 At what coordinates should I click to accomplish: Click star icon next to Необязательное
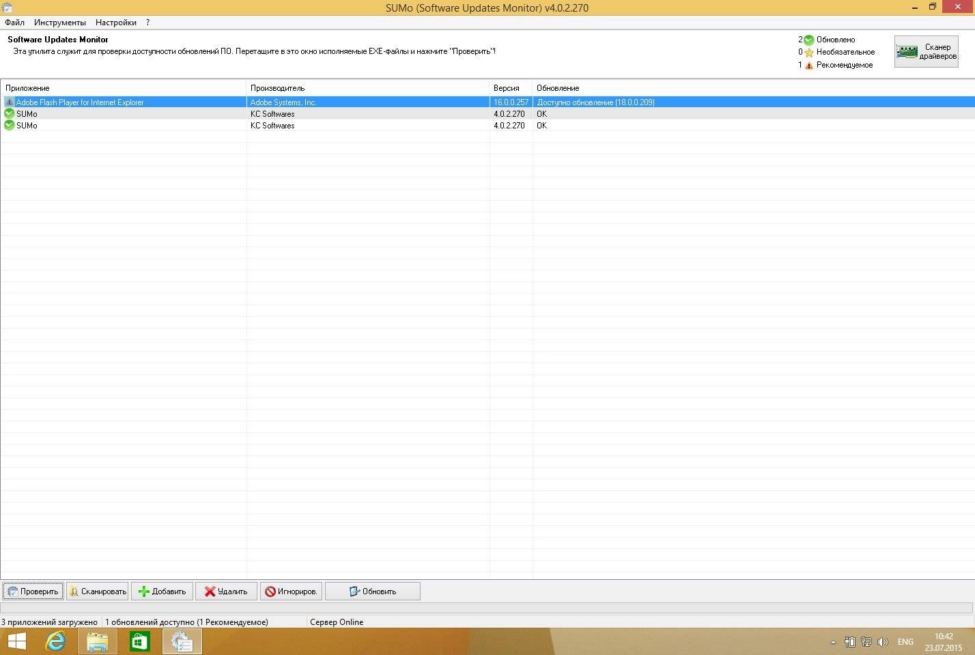(x=809, y=53)
